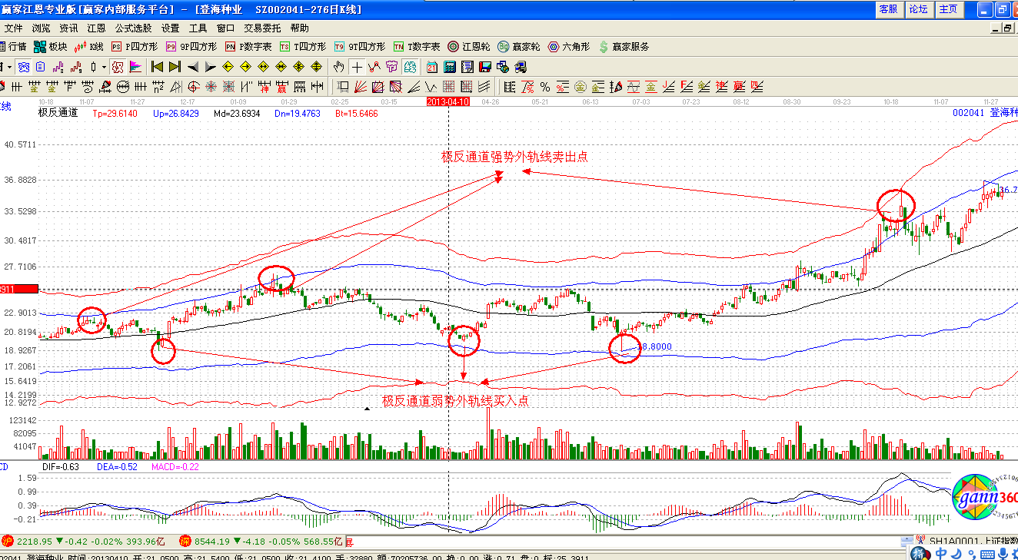1018x560 pixels.
Task: Click the 论坛 forum button
Action: tap(918, 9)
